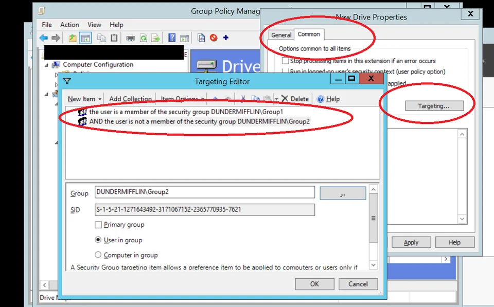Click the down arrow of group properties scrollbar
Viewport: 494px width, 307px height.
pos(374,265)
